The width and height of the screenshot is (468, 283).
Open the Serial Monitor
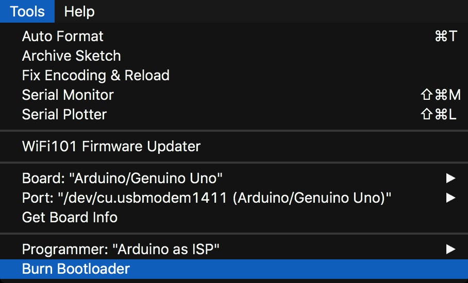68,95
